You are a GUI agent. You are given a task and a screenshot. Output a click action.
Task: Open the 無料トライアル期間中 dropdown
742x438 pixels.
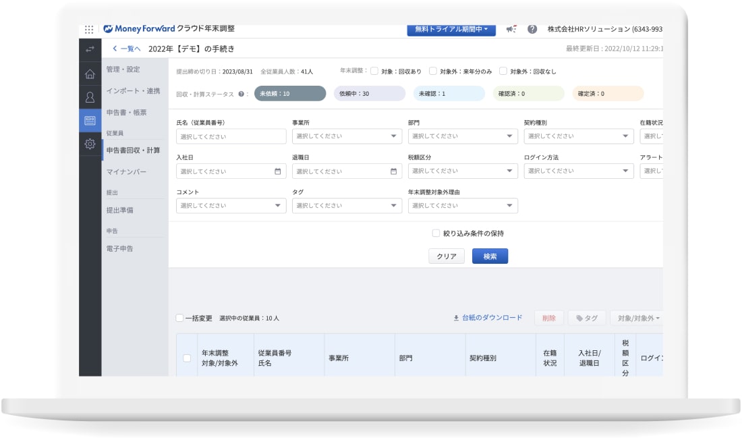(451, 30)
